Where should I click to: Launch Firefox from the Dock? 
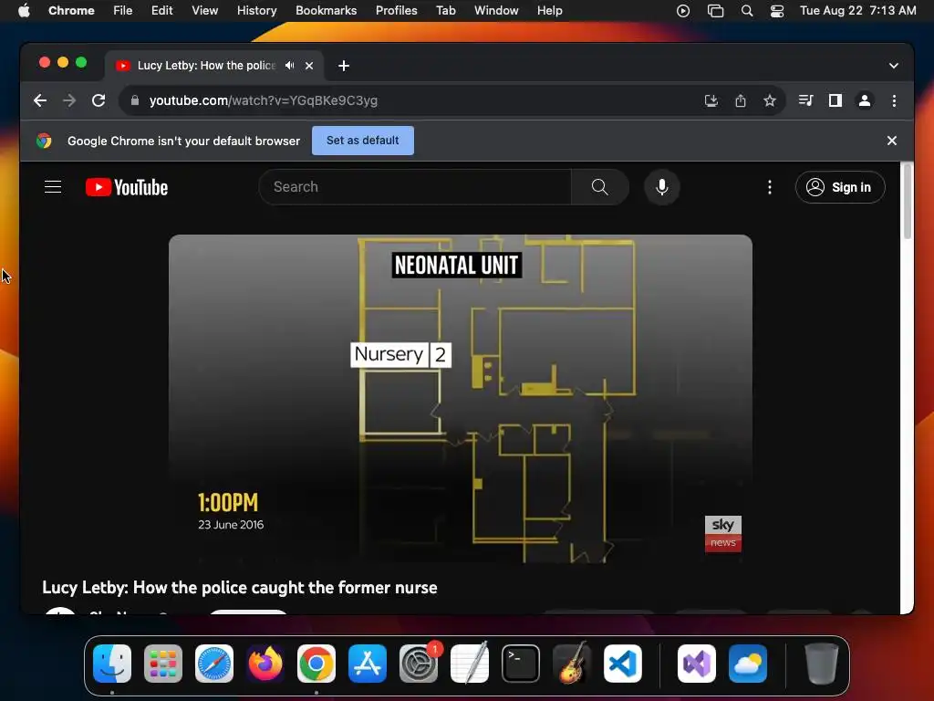[265, 664]
